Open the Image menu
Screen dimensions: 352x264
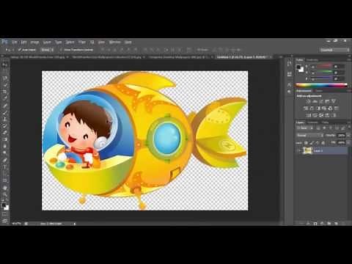(x=34, y=42)
